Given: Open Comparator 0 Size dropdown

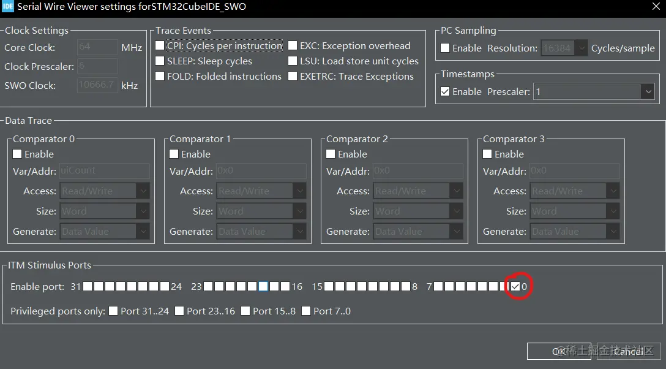Looking at the screenshot, I should click(105, 211).
